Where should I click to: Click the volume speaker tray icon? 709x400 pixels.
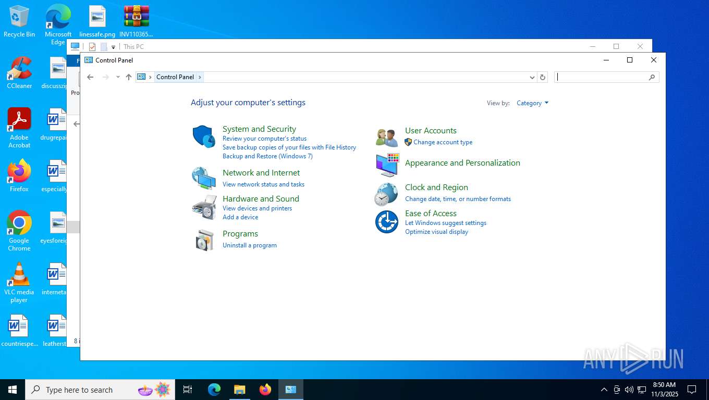[629, 390]
